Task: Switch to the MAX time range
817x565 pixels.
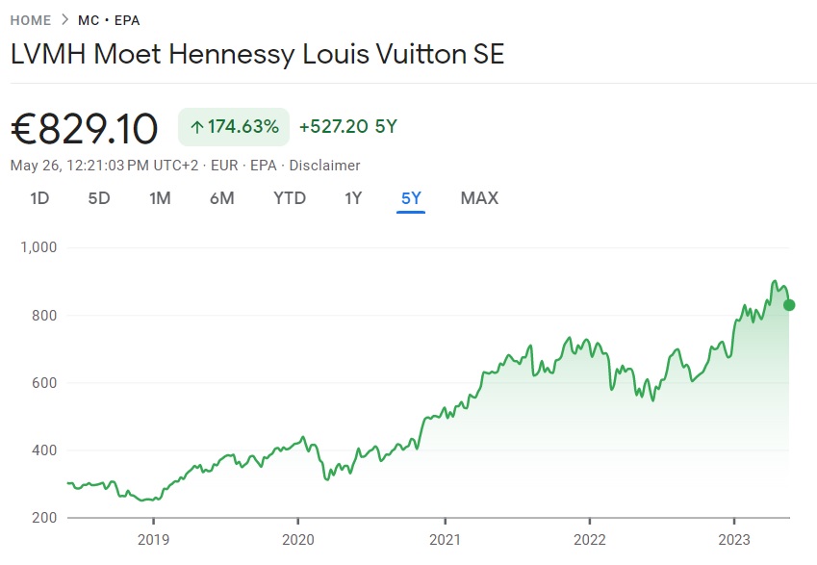Action: [479, 198]
